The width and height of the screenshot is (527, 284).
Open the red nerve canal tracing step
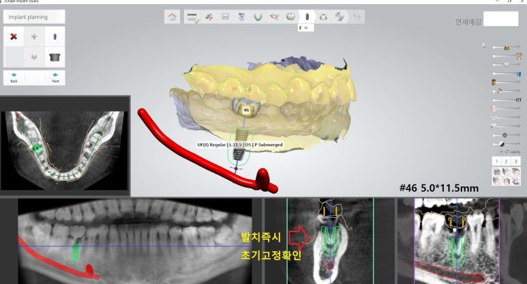(274, 17)
